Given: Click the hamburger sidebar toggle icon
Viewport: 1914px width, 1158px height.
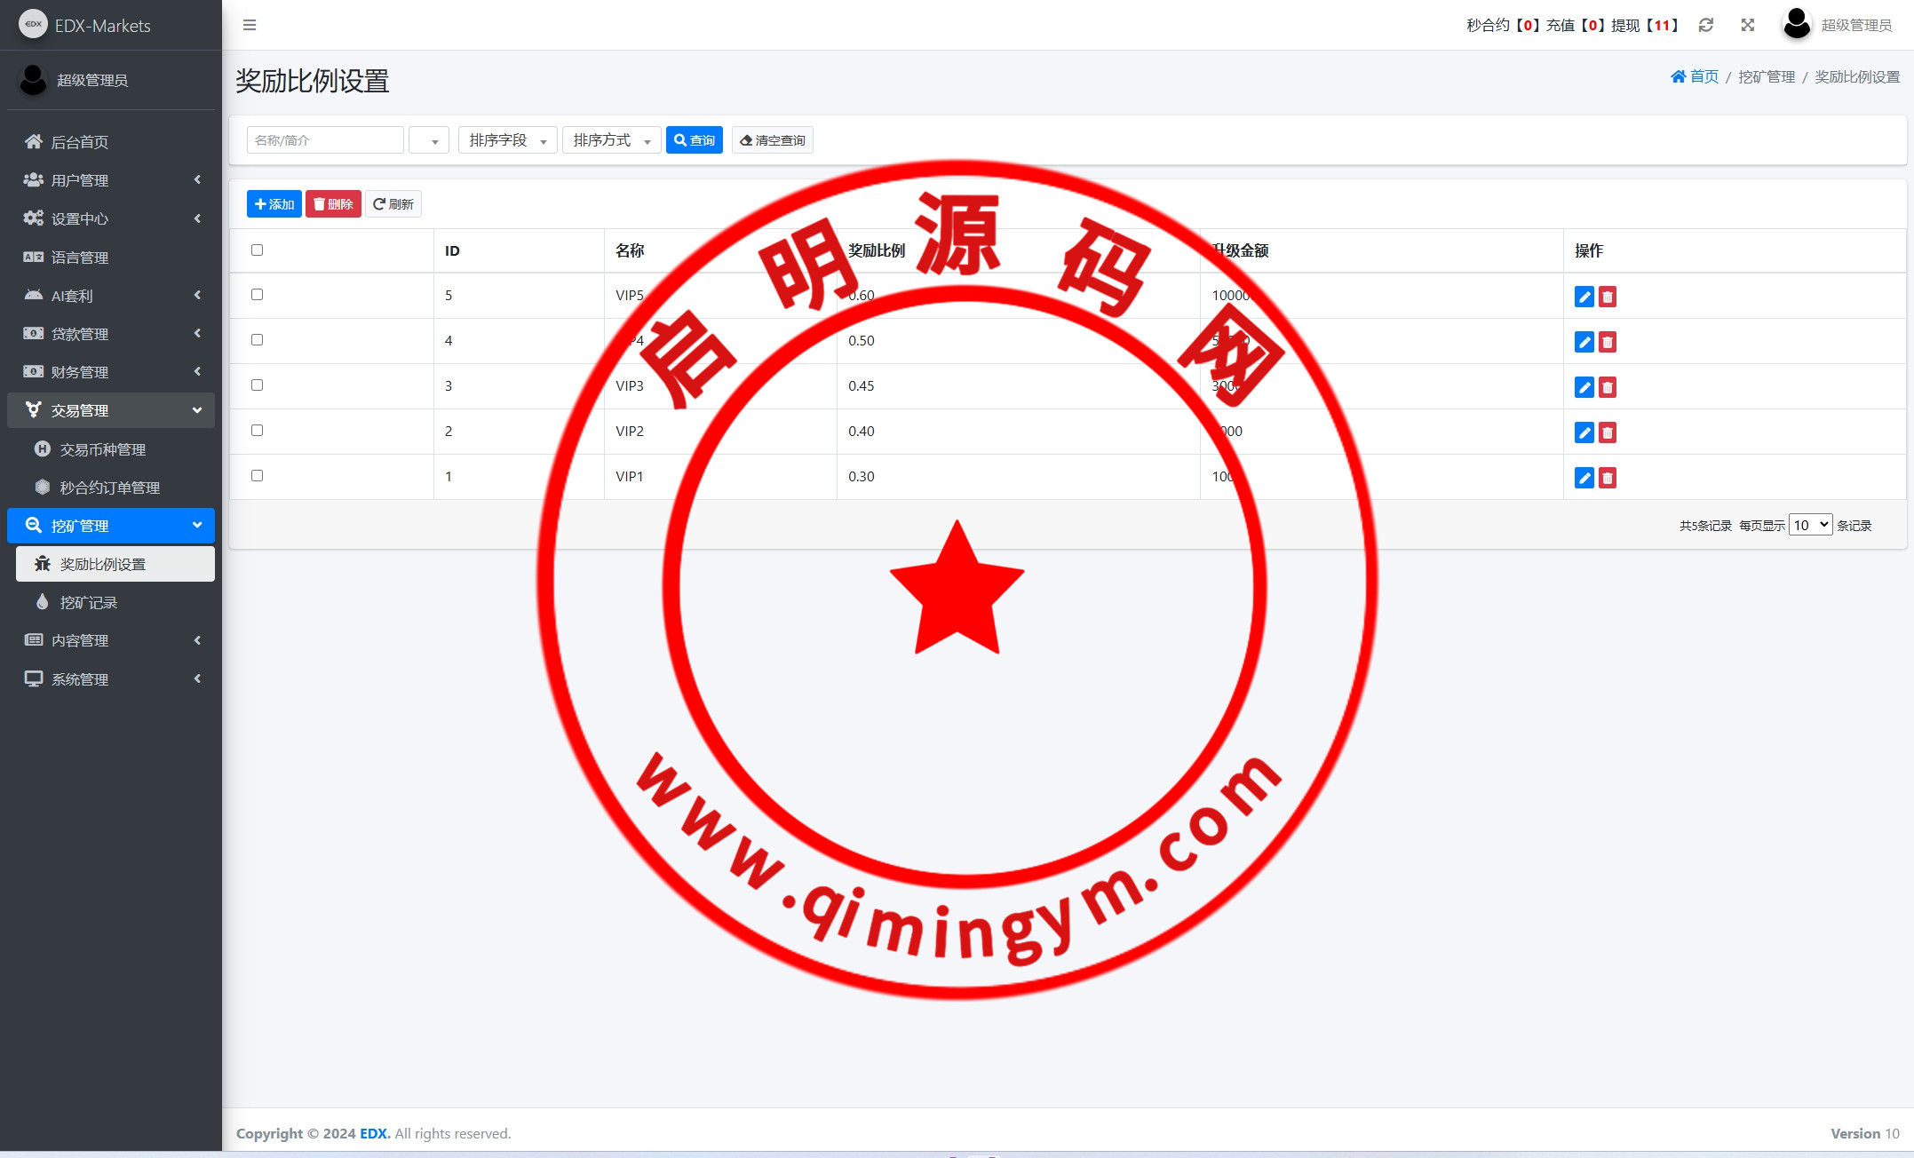Looking at the screenshot, I should coord(250,25).
